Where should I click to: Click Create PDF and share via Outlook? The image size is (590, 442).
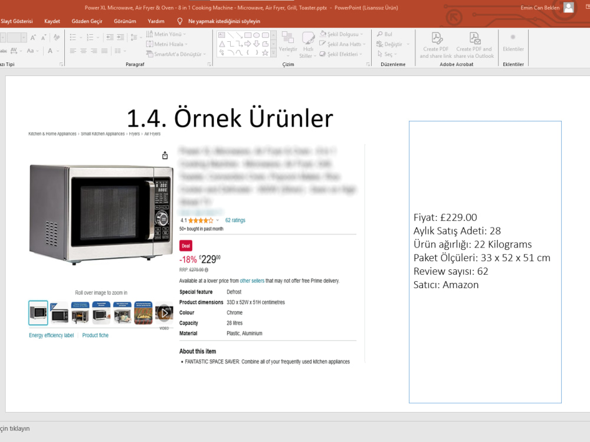pyautogui.click(x=474, y=45)
